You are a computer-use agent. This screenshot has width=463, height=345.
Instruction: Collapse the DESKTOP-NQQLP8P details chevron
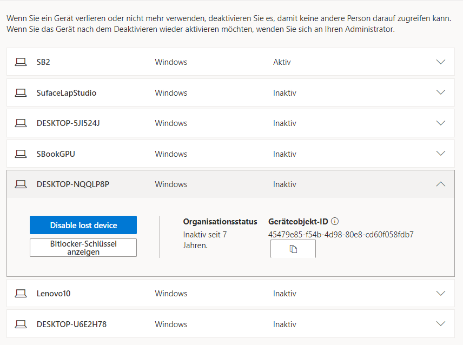tap(441, 184)
